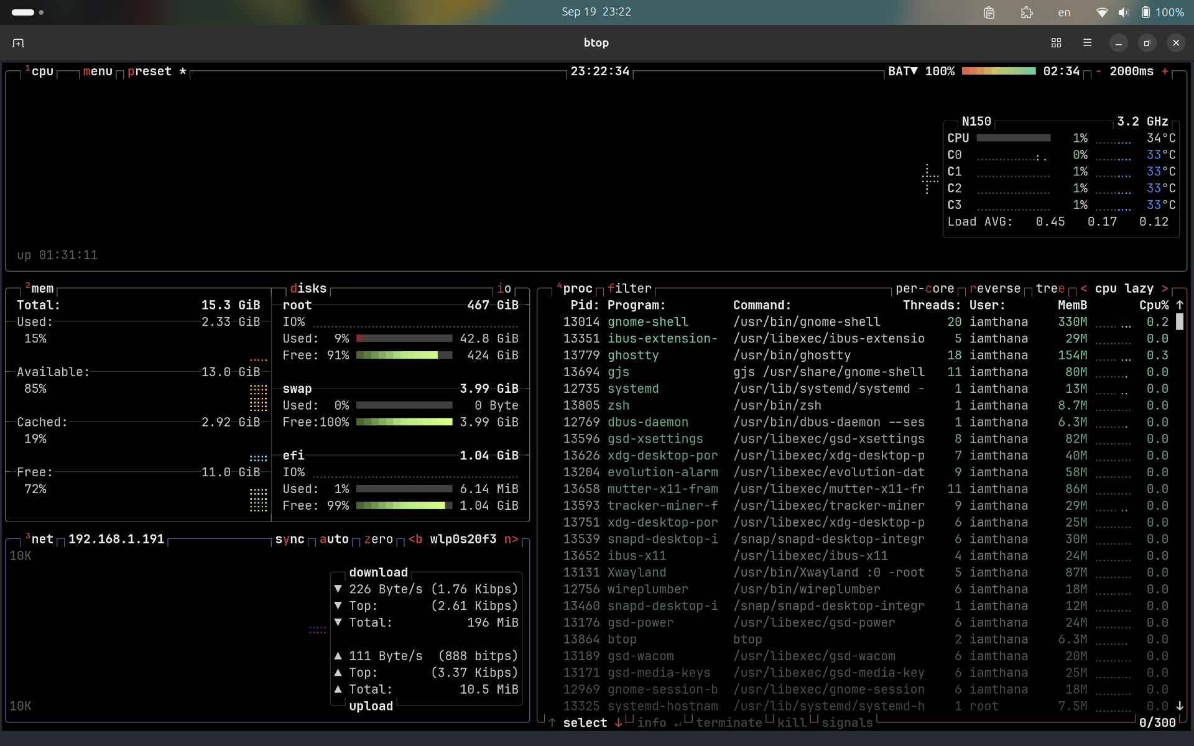Click the clipboard icon in top bar
The height and width of the screenshot is (746, 1194).
[x=989, y=12]
